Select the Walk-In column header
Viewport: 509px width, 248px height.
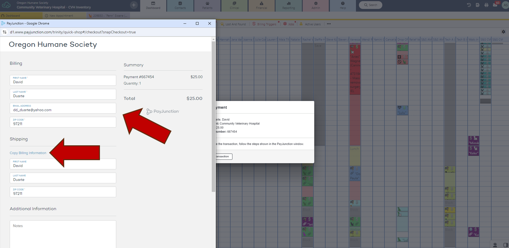[474, 40]
